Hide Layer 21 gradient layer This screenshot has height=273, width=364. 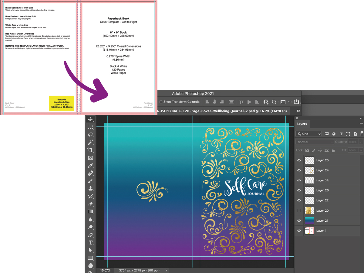tap(299, 221)
